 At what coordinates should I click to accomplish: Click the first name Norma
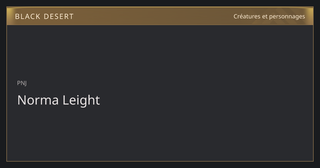(38, 100)
